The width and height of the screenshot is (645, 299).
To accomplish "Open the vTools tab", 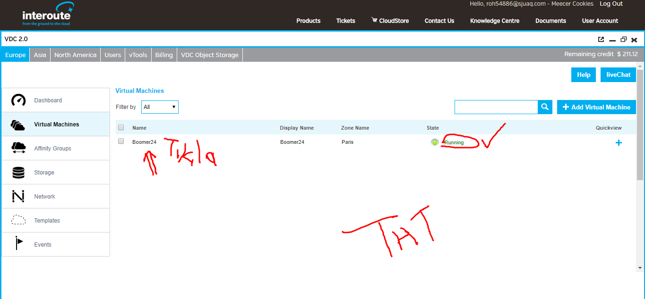I will (x=138, y=55).
